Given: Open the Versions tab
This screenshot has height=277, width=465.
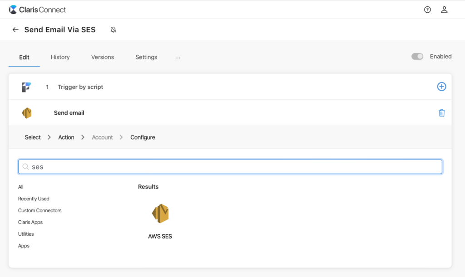Looking at the screenshot, I should pyautogui.click(x=103, y=57).
